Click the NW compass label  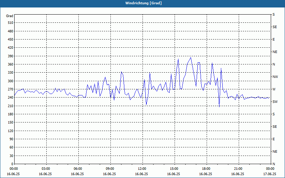click(x=275, y=77)
